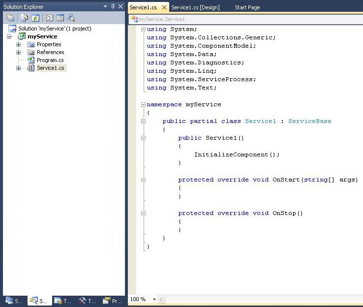The image size is (363, 307).
Task: Click the OnStart method name
Action: coord(286,180)
